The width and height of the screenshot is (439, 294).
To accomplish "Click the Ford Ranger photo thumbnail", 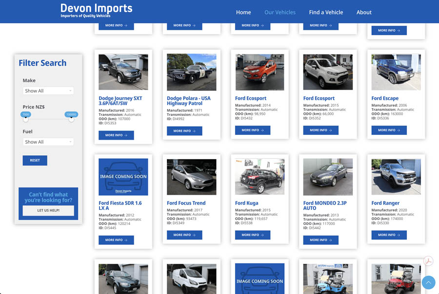I will 396,177.
